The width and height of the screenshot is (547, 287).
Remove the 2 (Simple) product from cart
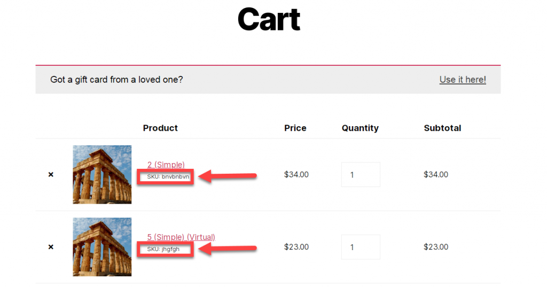tap(51, 175)
